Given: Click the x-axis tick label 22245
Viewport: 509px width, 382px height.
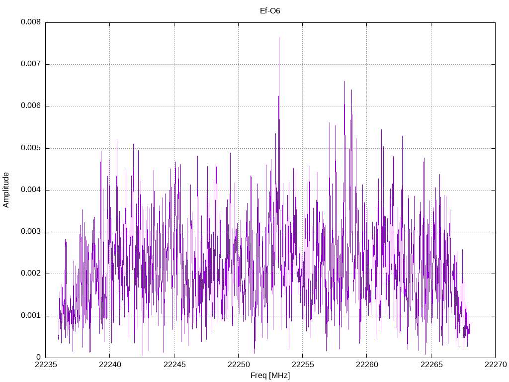Looking at the screenshot, I should pos(174,365).
